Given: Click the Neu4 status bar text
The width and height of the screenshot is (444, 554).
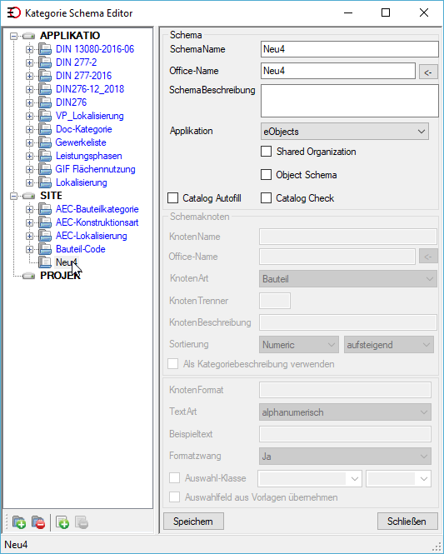Looking at the screenshot, I should point(16,545).
